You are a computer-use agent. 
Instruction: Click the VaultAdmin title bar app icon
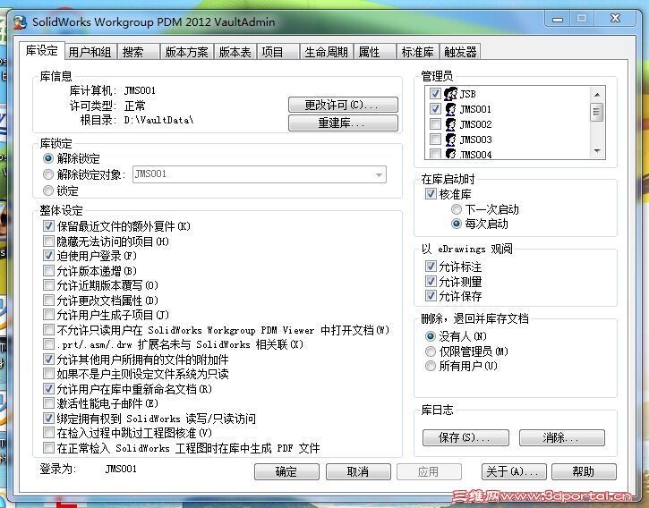click(20, 22)
